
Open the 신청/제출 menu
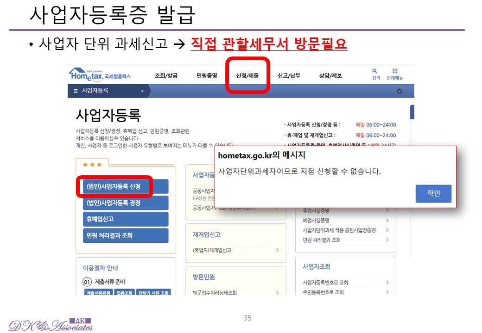(247, 76)
